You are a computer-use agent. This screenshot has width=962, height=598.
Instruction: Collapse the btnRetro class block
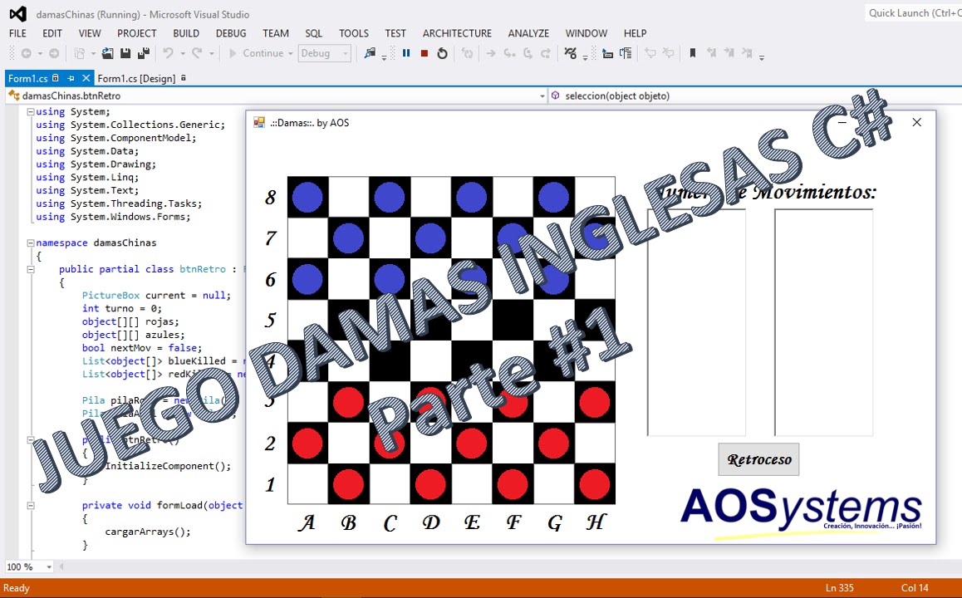30,269
